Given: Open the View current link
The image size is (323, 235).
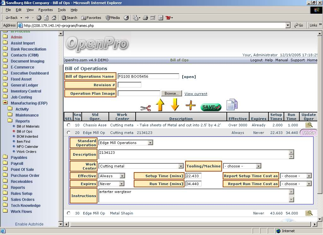Looking at the screenshot, I should tap(196, 94).
